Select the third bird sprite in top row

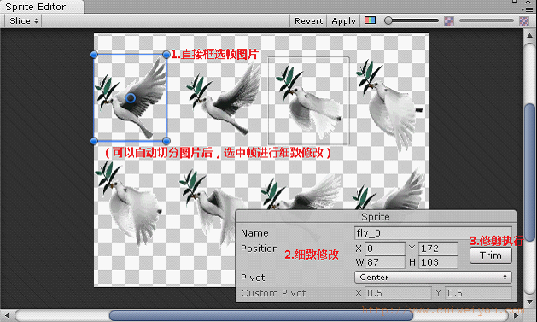pyautogui.click(x=308, y=101)
